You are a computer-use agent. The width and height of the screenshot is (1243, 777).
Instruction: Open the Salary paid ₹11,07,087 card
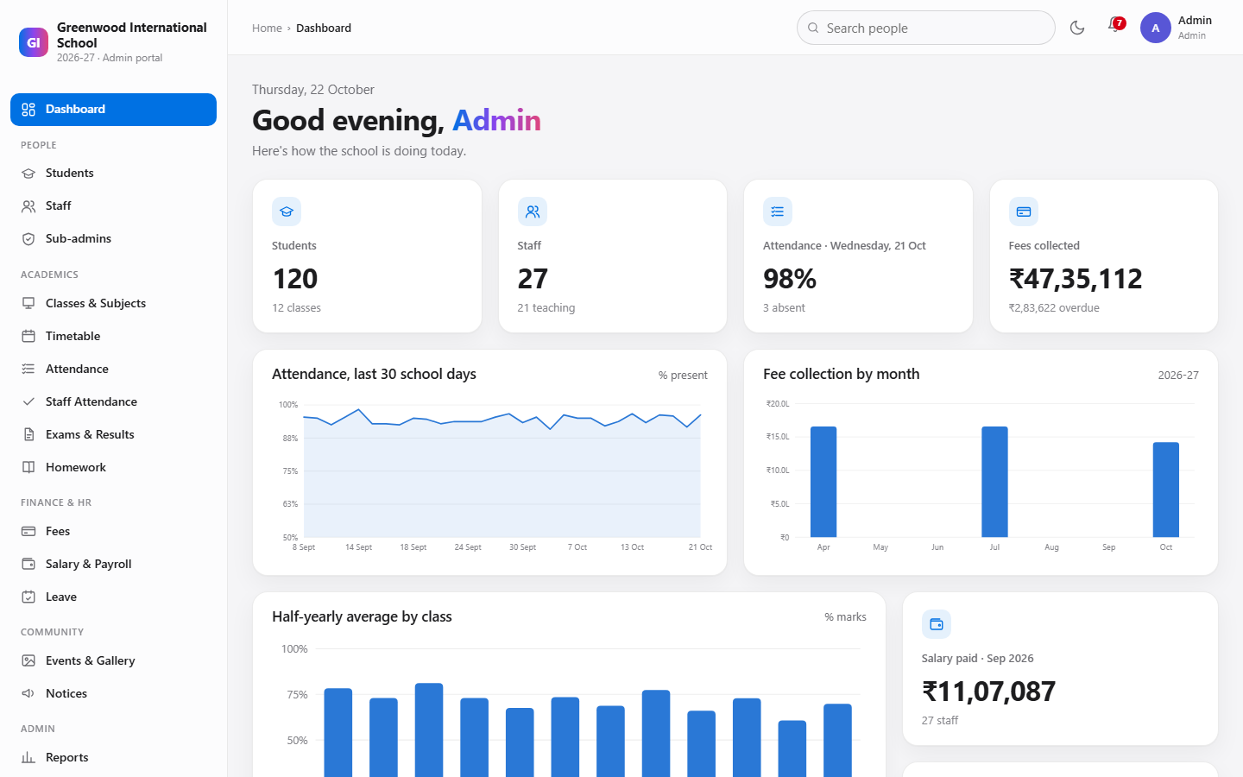tap(1060, 669)
